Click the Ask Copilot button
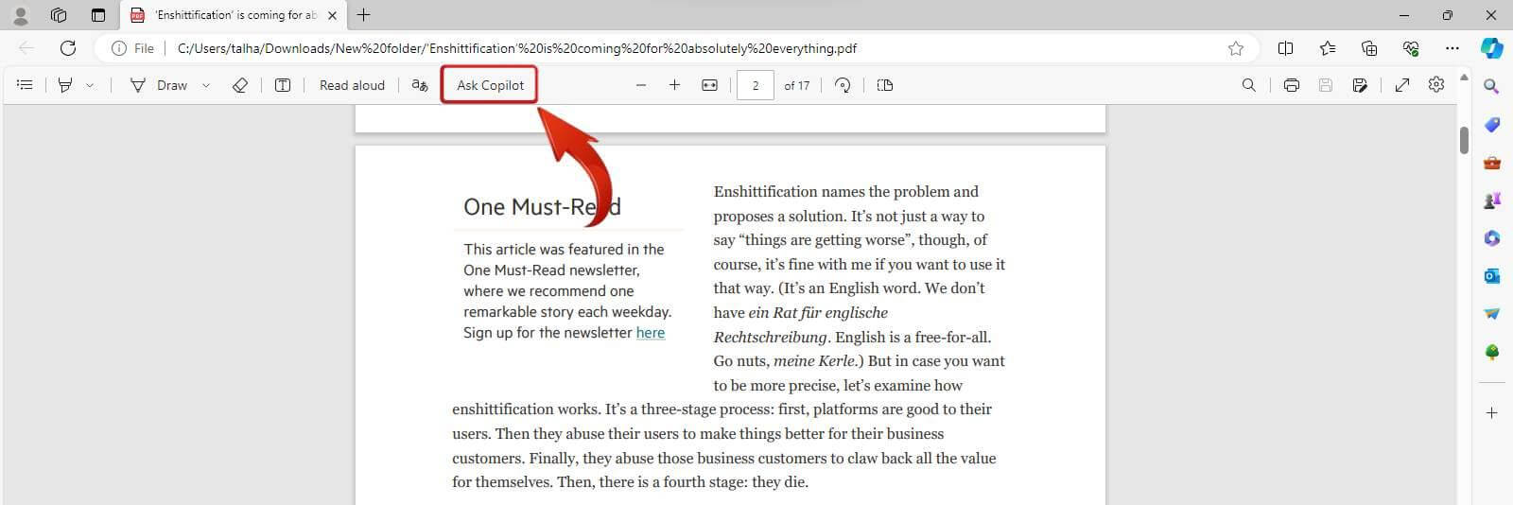Screen dimensions: 1513x505 tap(490, 85)
